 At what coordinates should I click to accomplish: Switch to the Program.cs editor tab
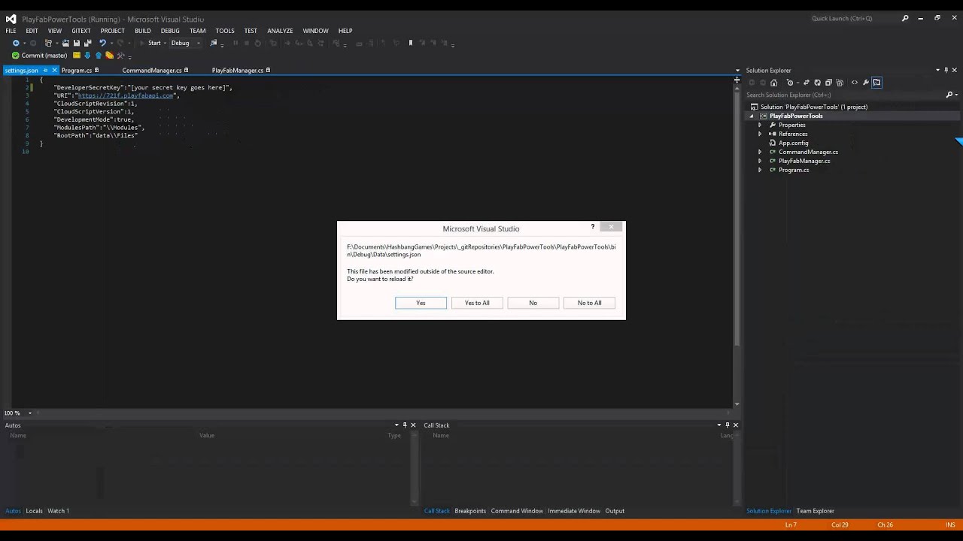[x=77, y=71]
